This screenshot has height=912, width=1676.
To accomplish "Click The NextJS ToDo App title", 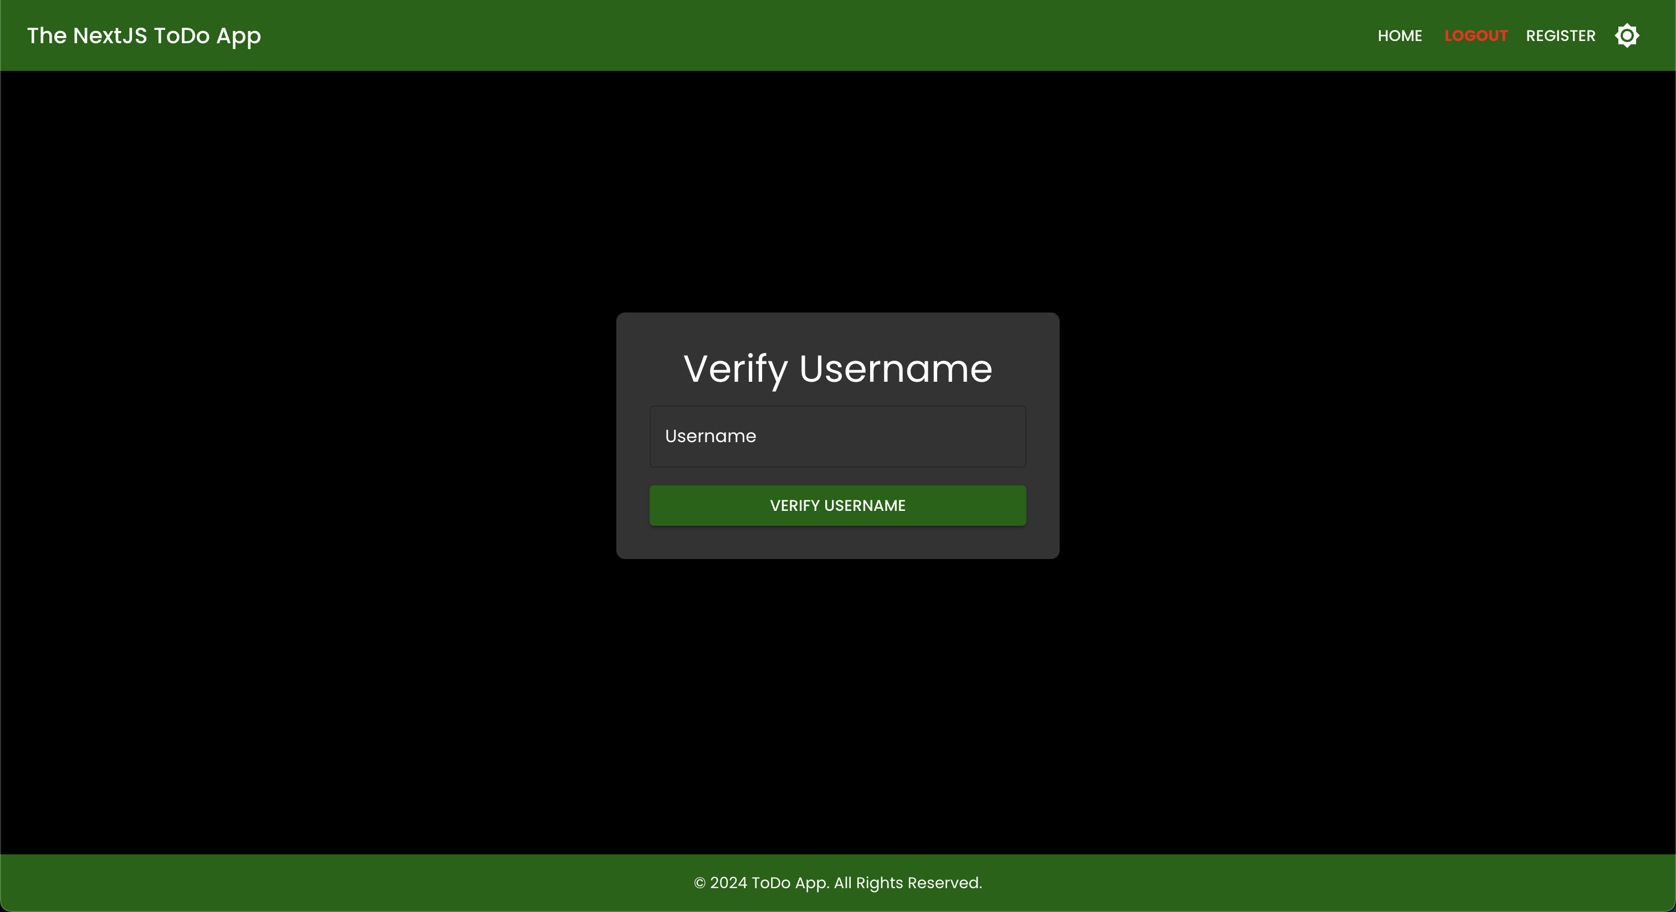I will point(144,36).
